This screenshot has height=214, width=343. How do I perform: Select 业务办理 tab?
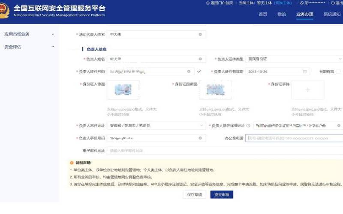pyautogui.click(x=305, y=15)
